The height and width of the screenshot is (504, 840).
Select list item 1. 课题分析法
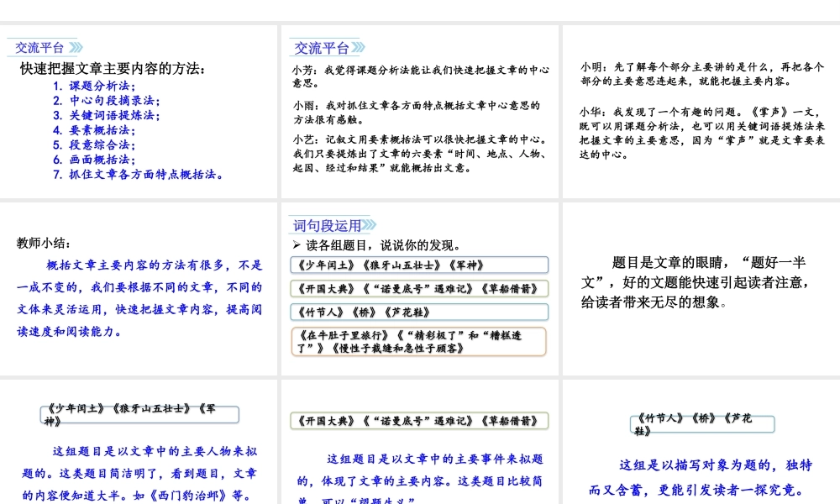94,86
